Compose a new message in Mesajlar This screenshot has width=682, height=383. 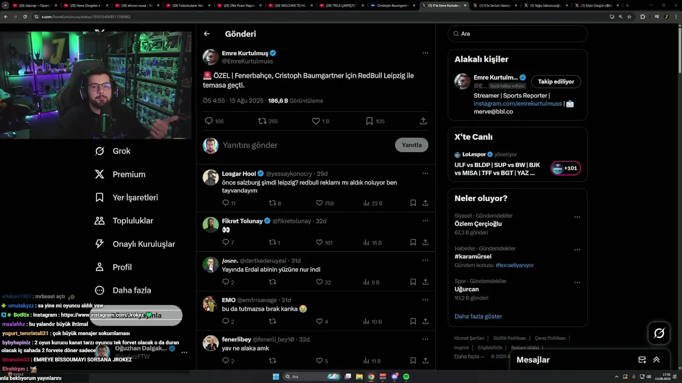642,360
